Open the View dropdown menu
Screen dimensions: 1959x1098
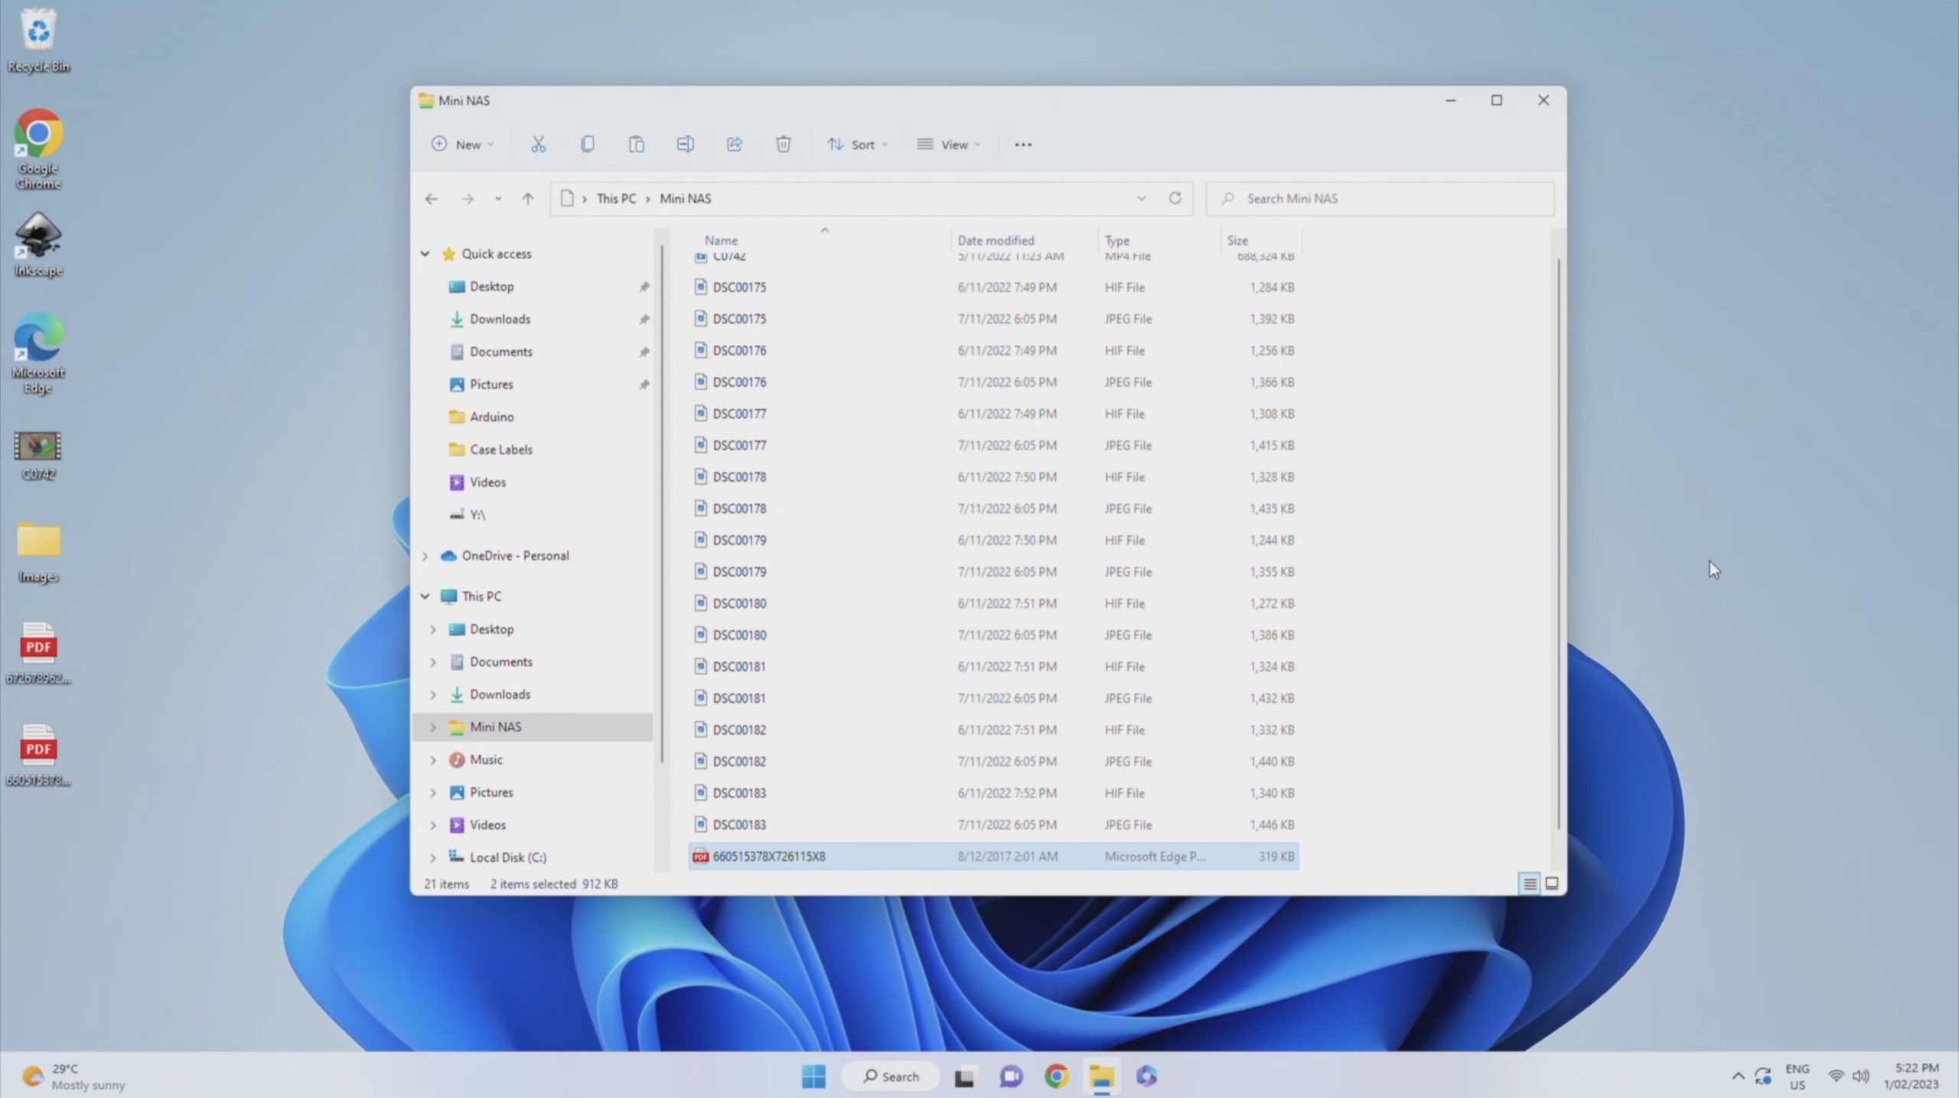(x=949, y=145)
